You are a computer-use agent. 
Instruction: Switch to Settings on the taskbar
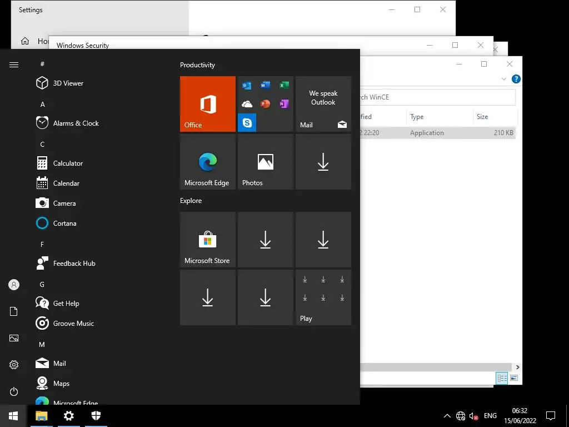tap(68, 416)
